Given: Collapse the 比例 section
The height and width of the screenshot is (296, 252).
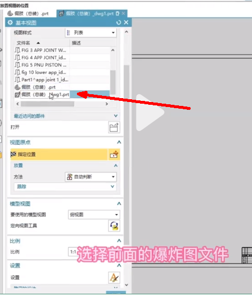Looking at the screenshot, I should click(x=119, y=241).
